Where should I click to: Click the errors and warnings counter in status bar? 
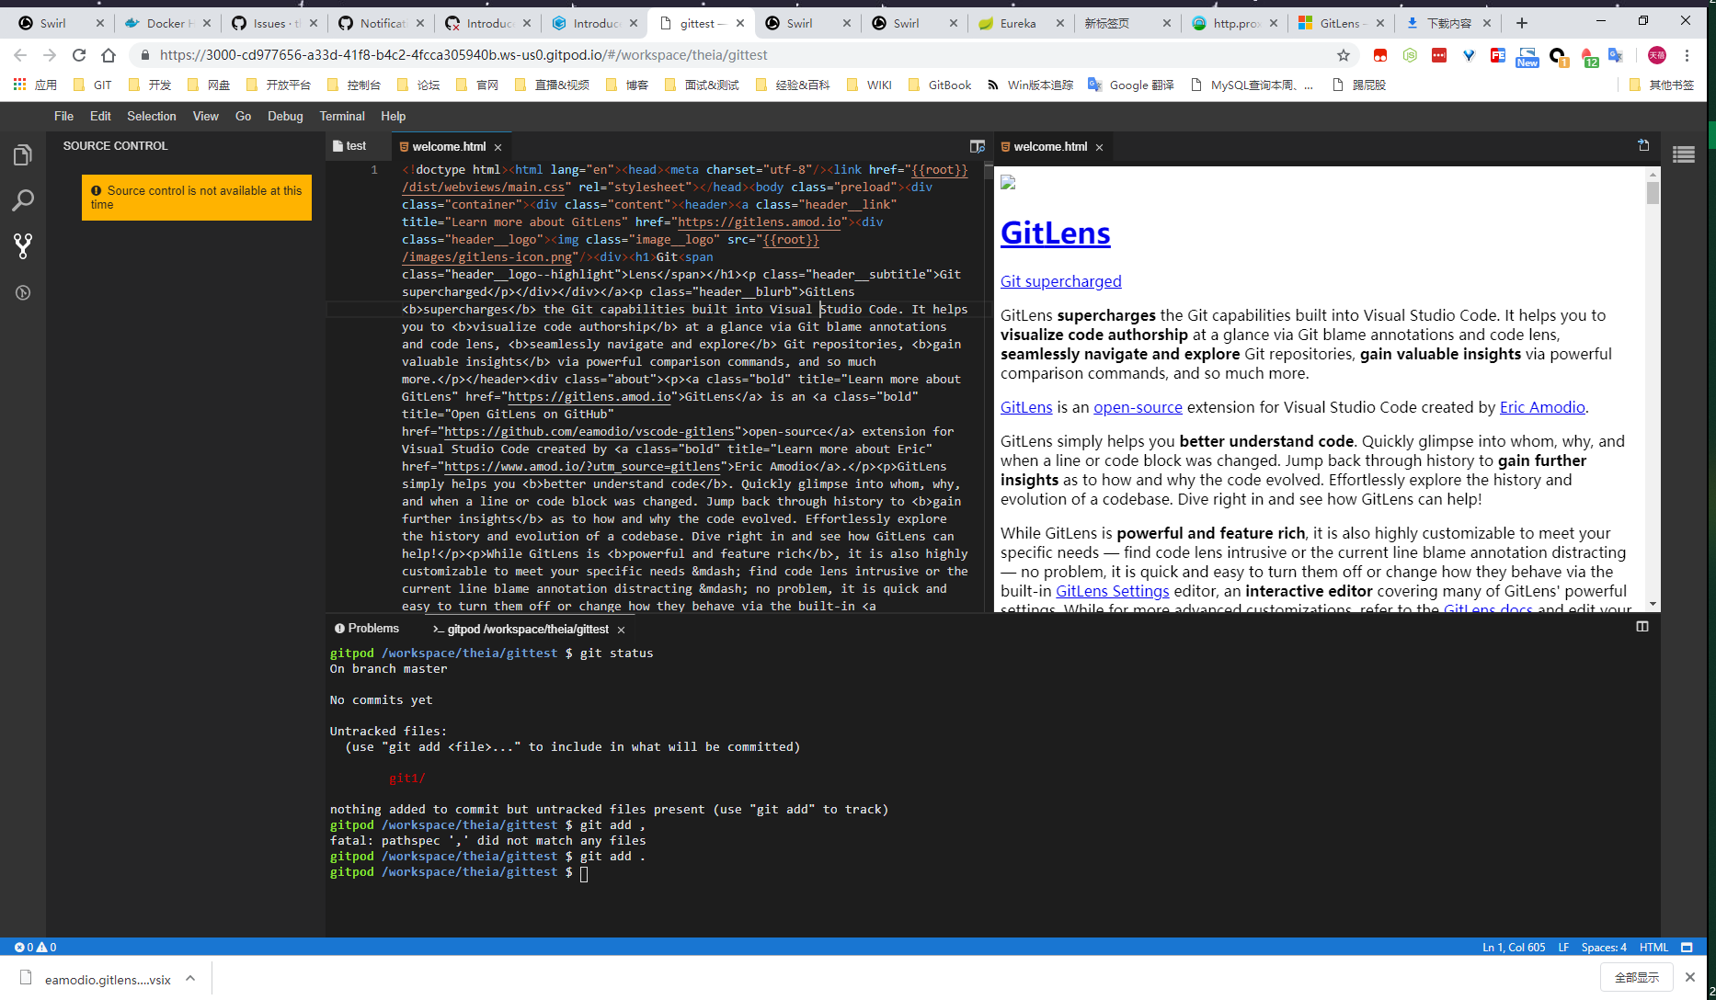(x=37, y=947)
